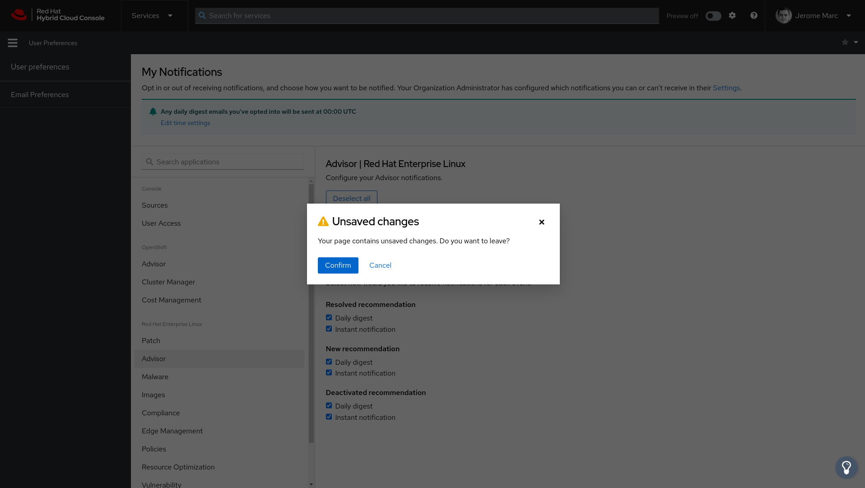865x488 pixels.
Task: Open the help question mark icon
Action: pos(754,15)
